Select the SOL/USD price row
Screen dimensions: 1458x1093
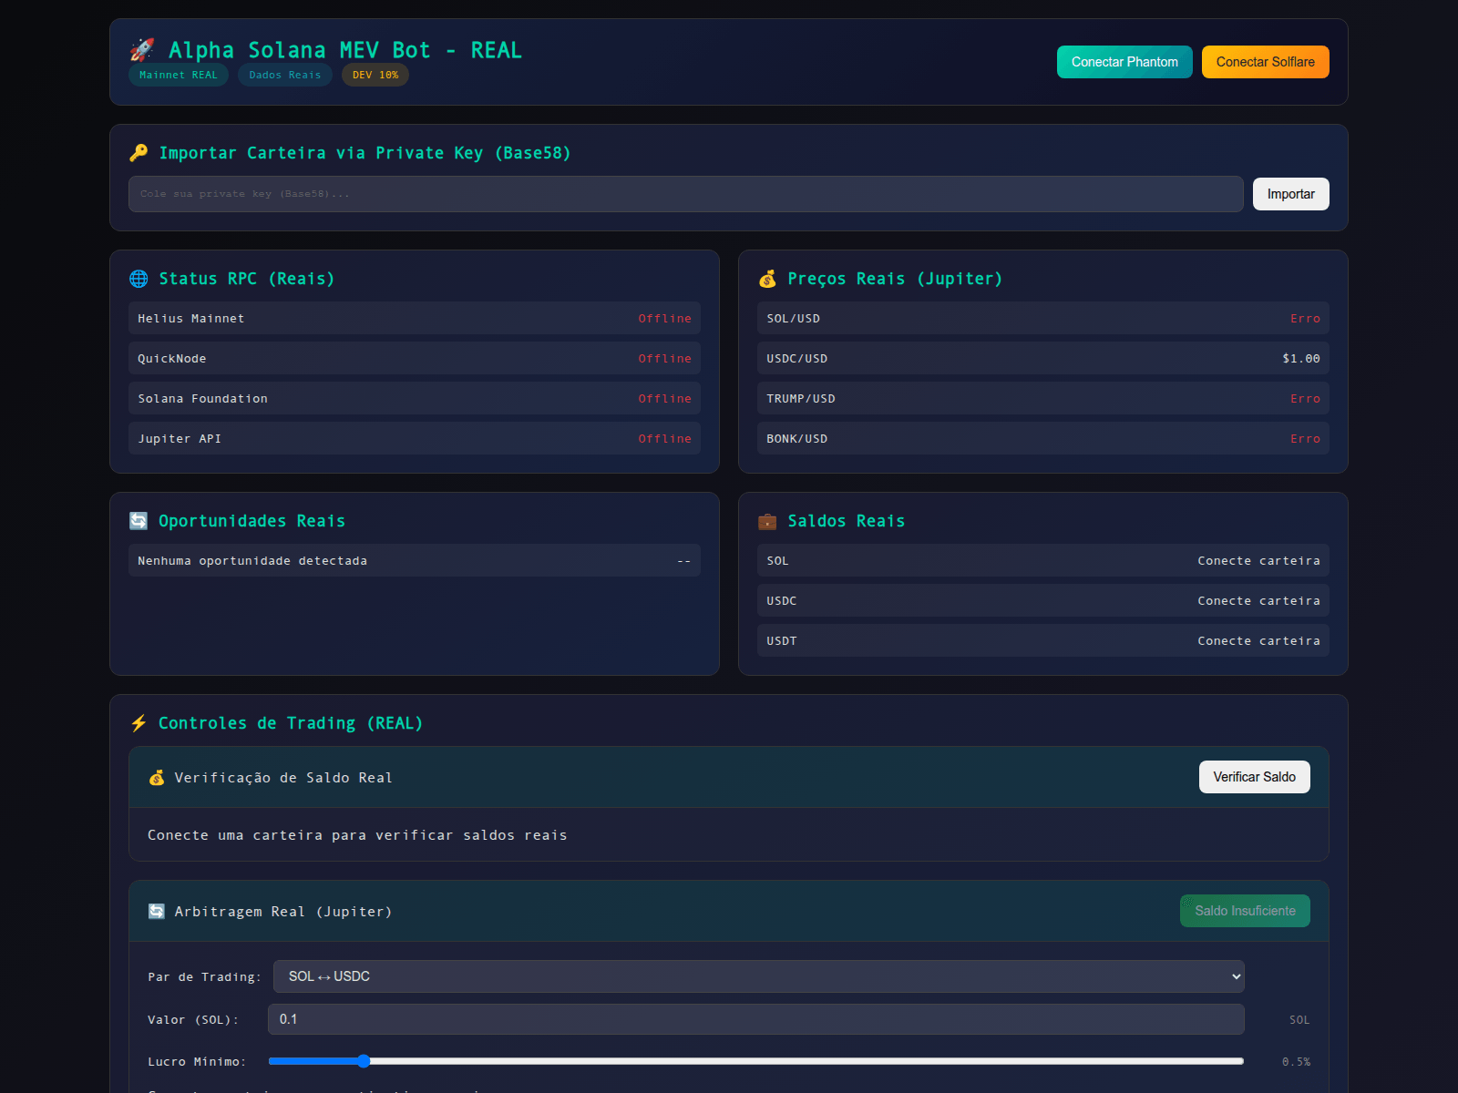click(x=1042, y=318)
